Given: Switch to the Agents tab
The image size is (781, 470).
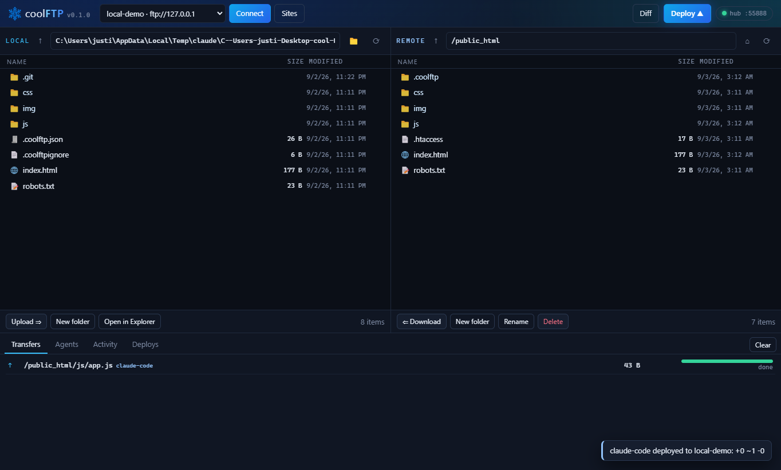Looking at the screenshot, I should [66, 344].
